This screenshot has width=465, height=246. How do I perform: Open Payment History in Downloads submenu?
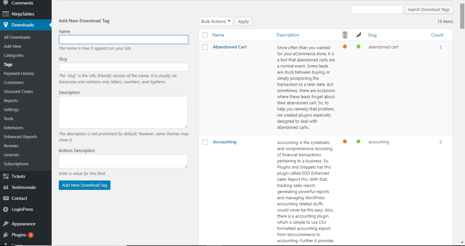point(19,73)
